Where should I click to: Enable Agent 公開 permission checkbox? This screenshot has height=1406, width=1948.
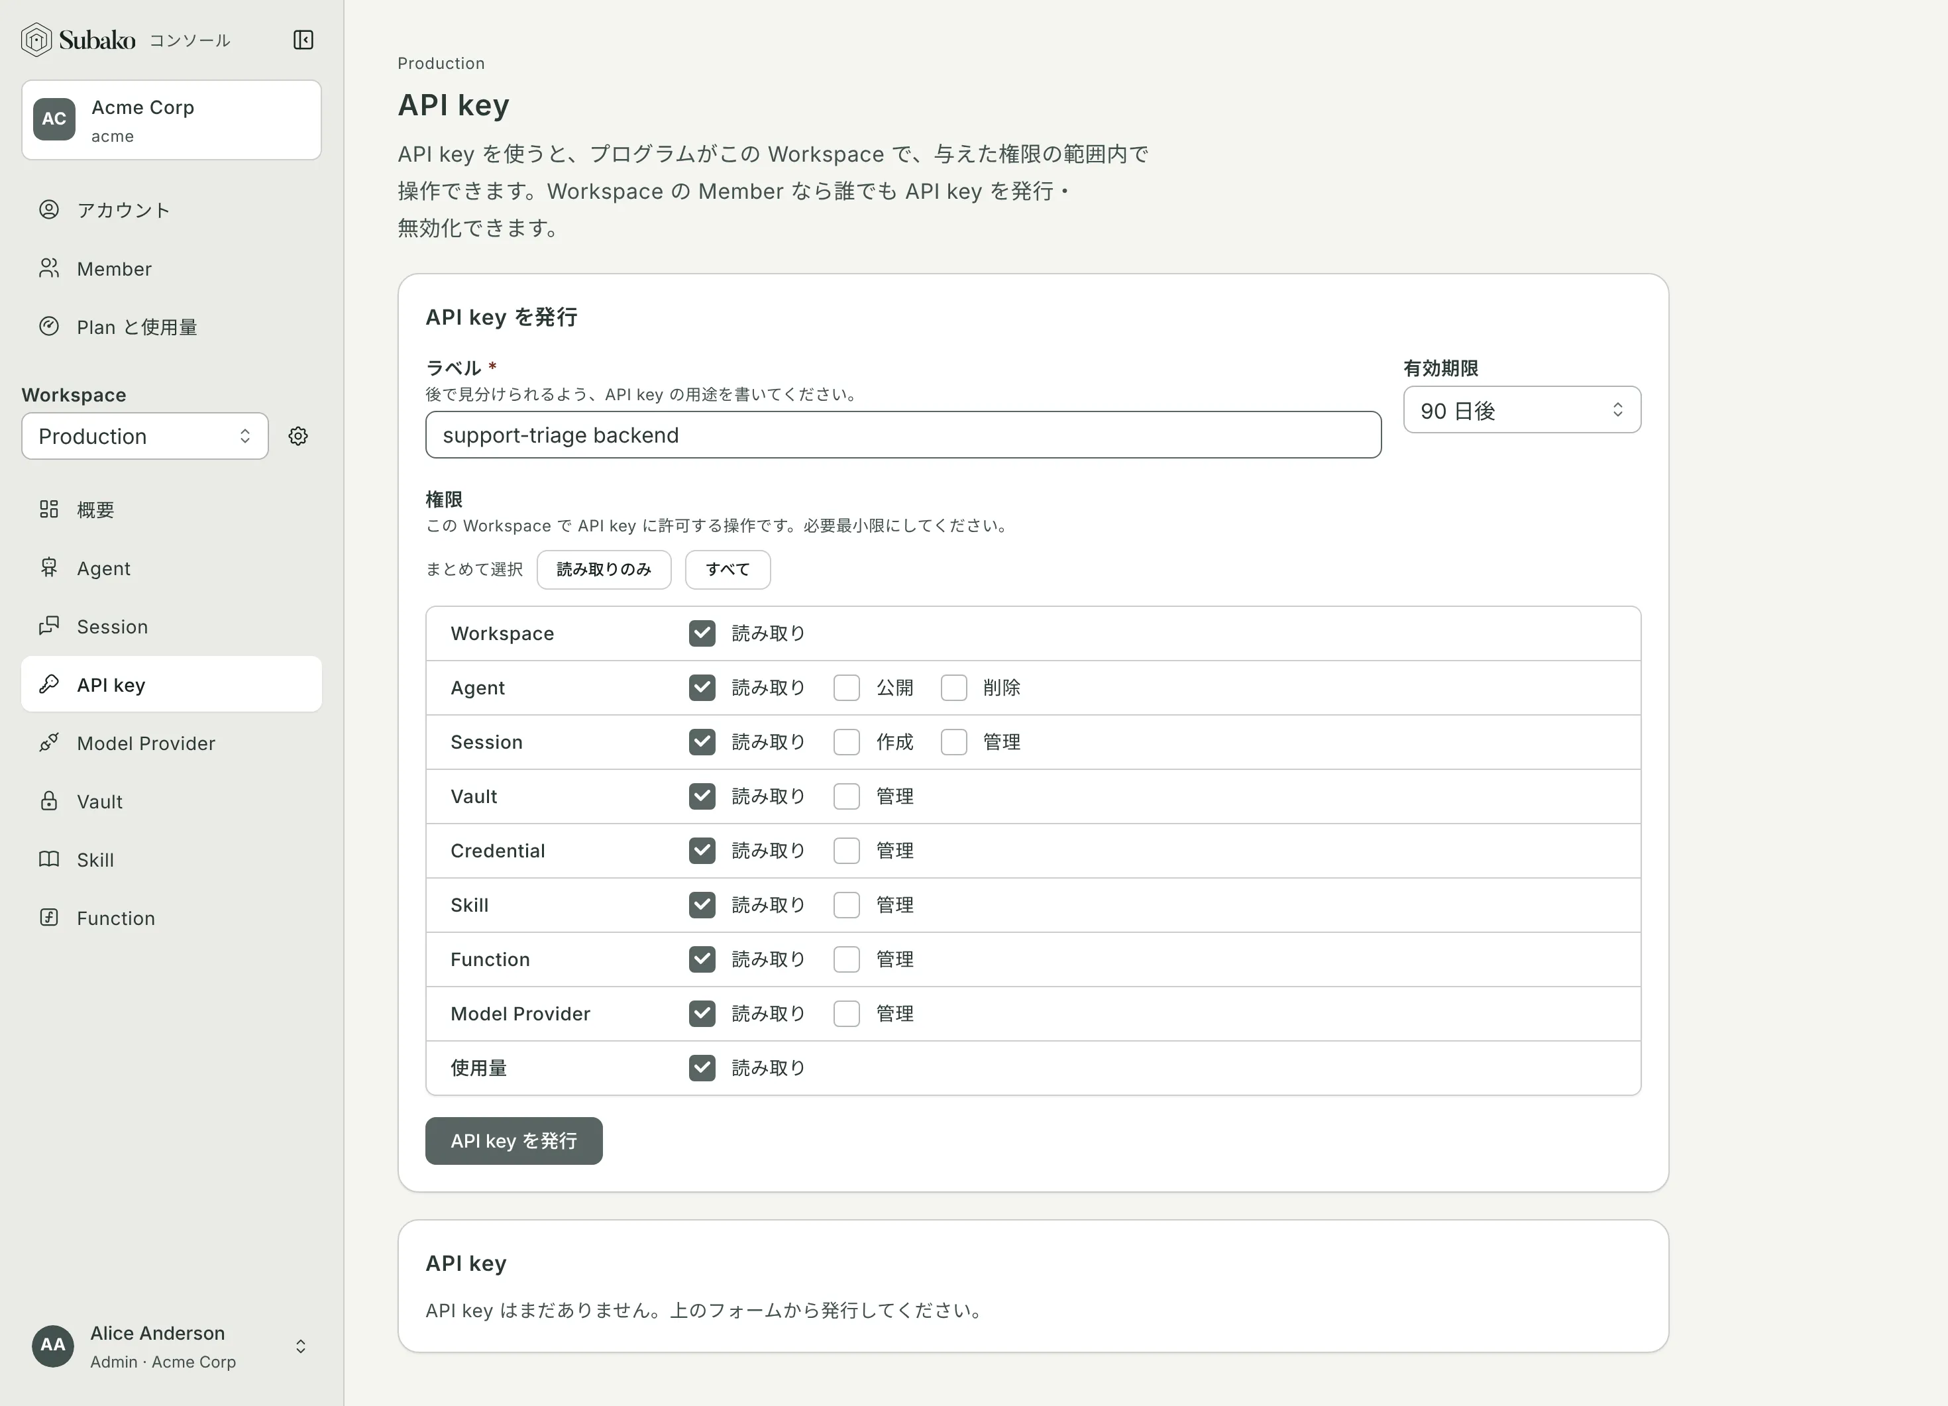[x=846, y=688]
